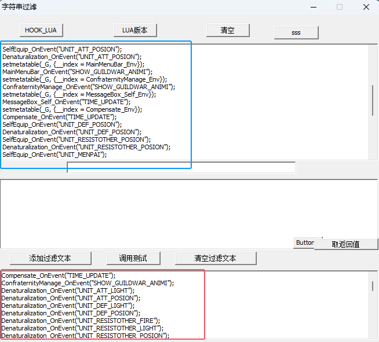379x342 pixels.
Task: Click the sss button
Action: pyautogui.click(x=296, y=32)
